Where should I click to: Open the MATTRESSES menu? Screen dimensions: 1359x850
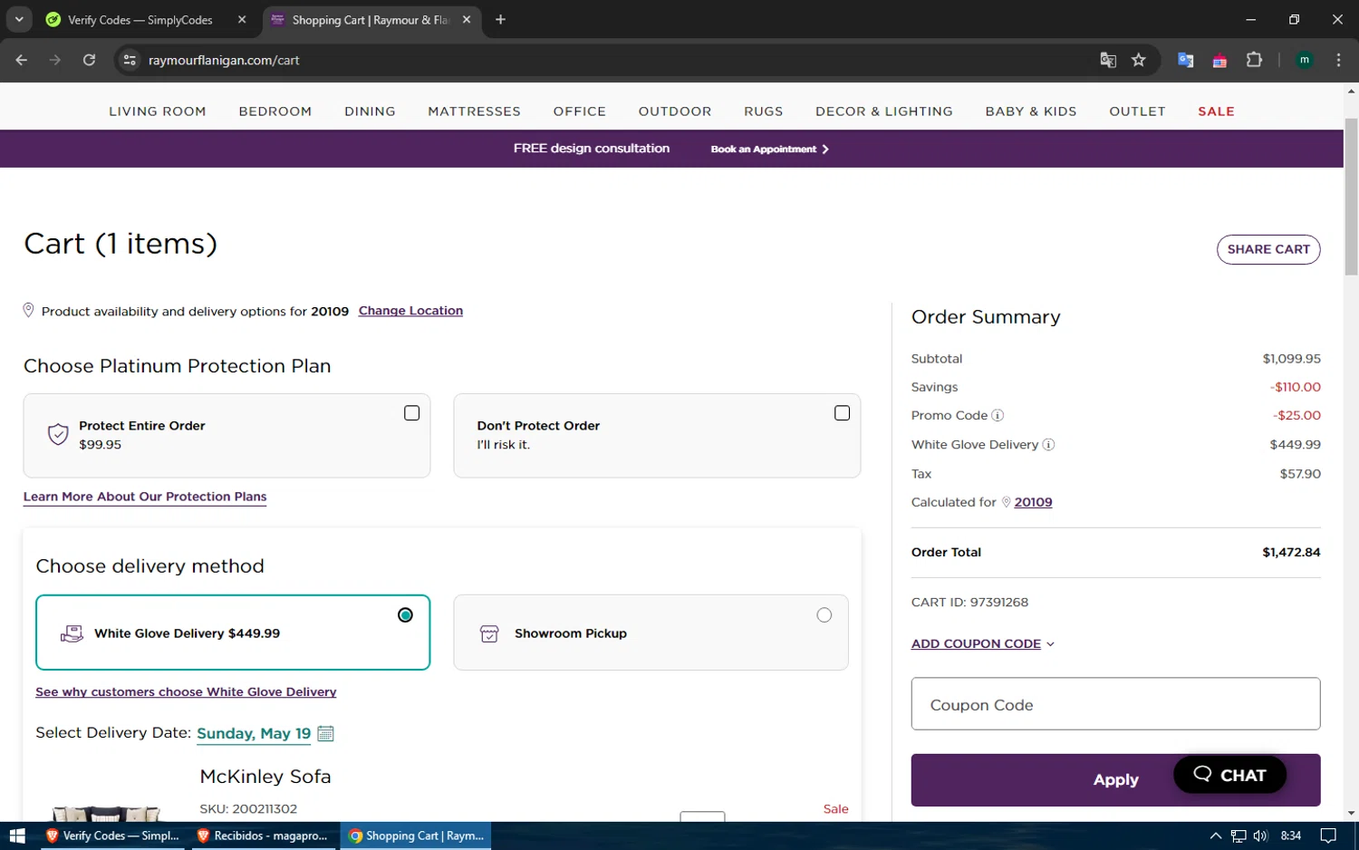click(x=474, y=111)
